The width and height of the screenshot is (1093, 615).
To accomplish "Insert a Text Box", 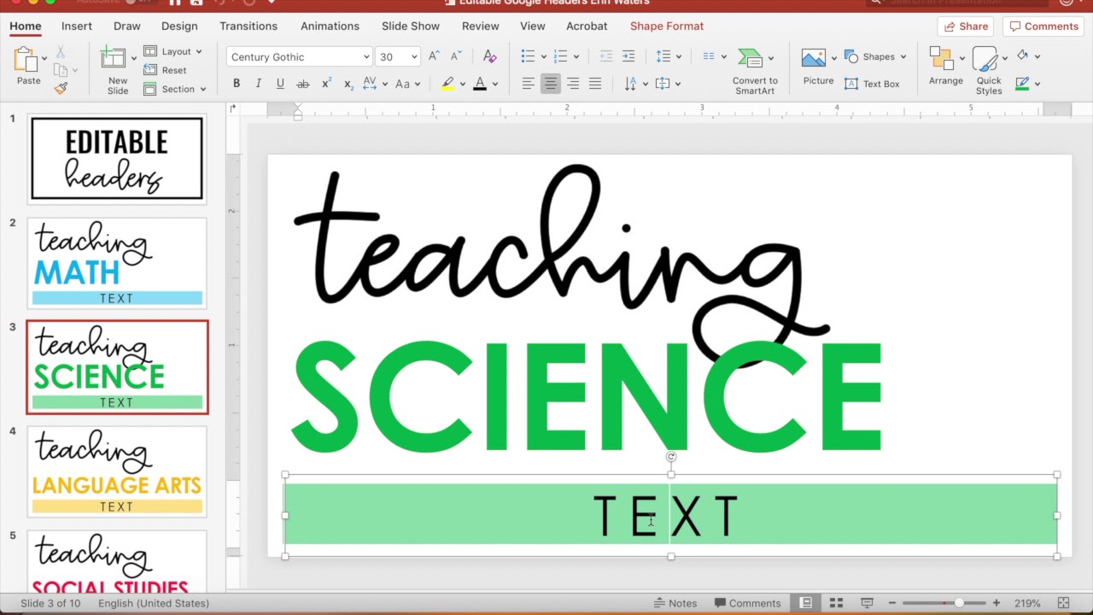I will (872, 84).
